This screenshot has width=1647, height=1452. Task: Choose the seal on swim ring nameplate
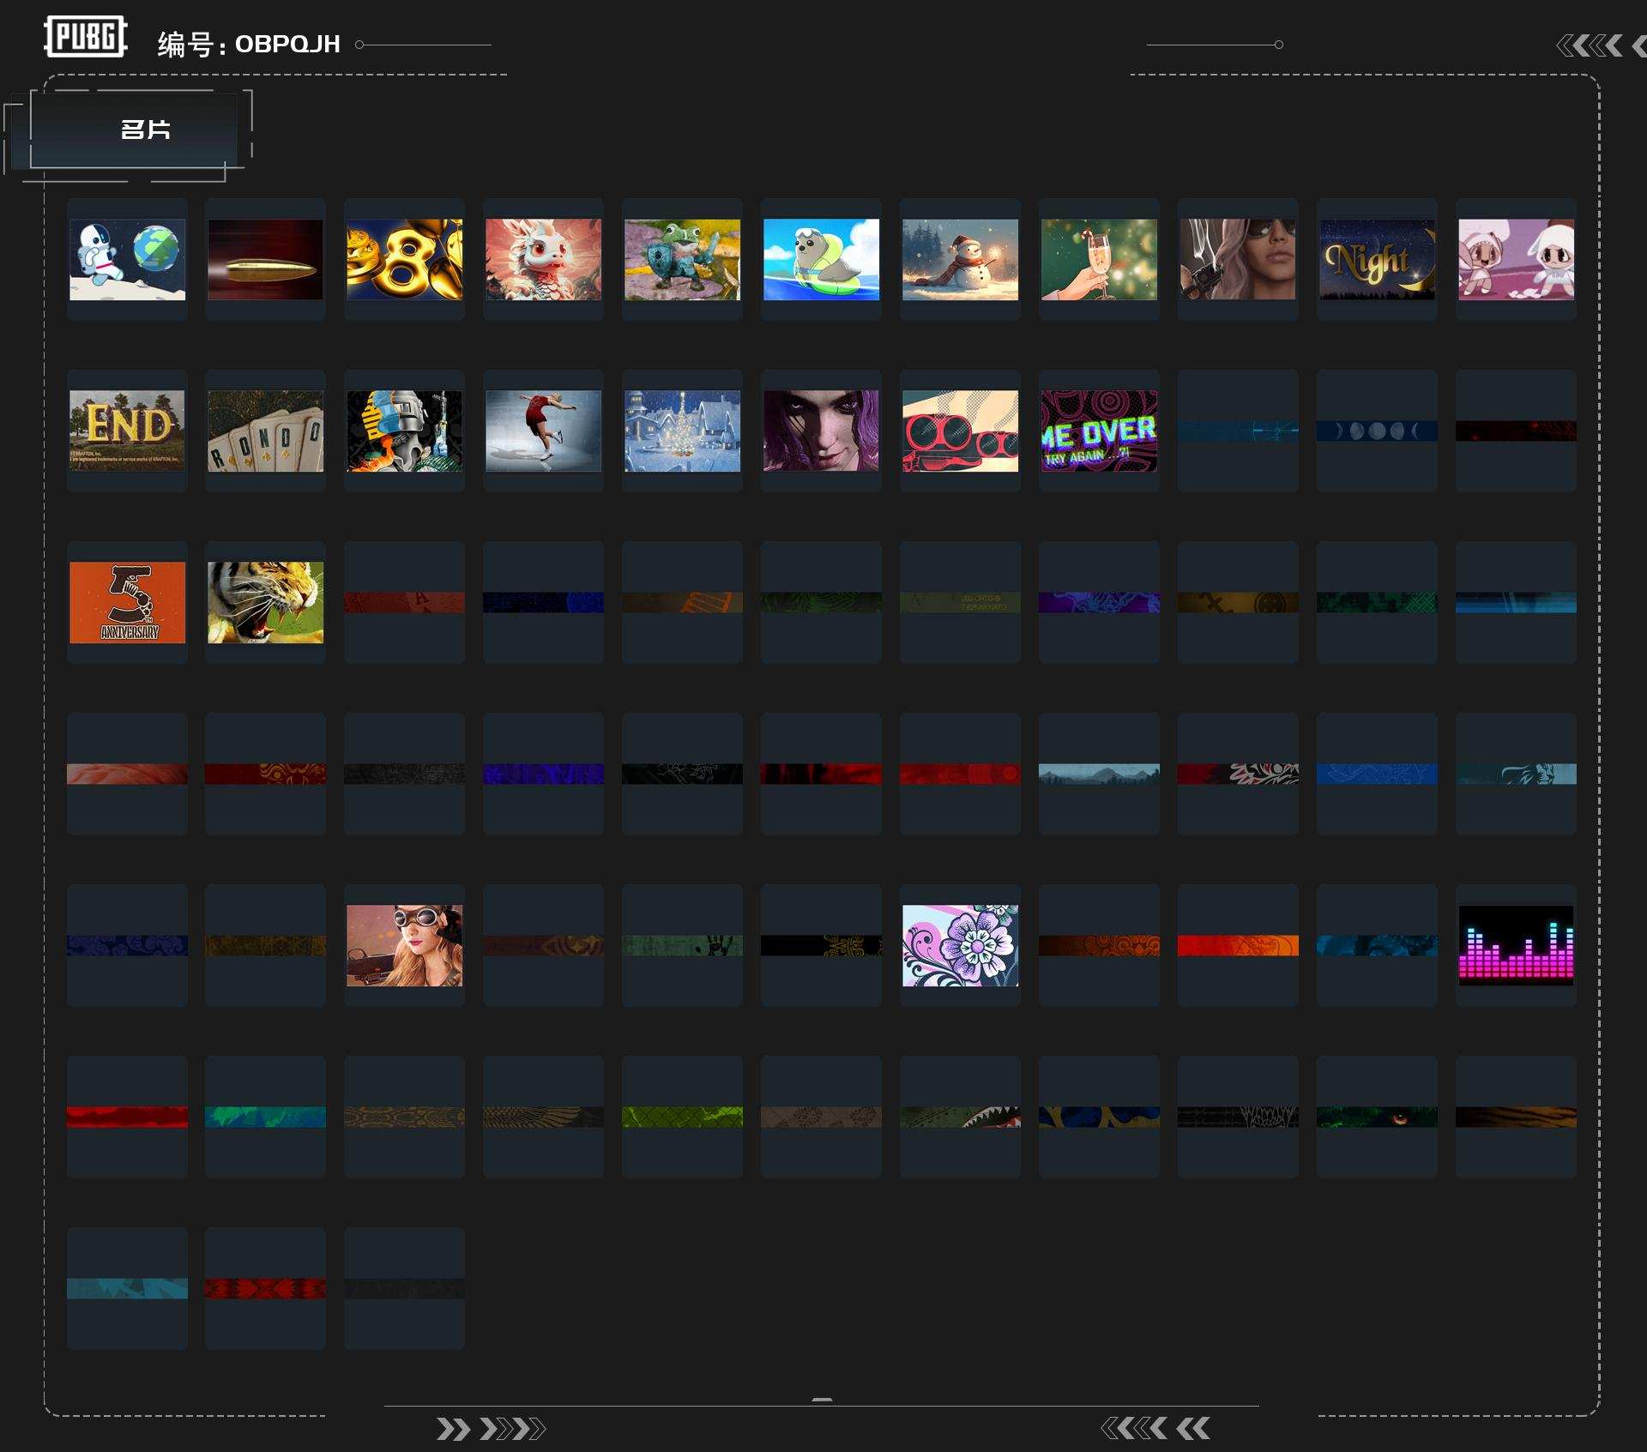pyautogui.click(x=821, y=259)
